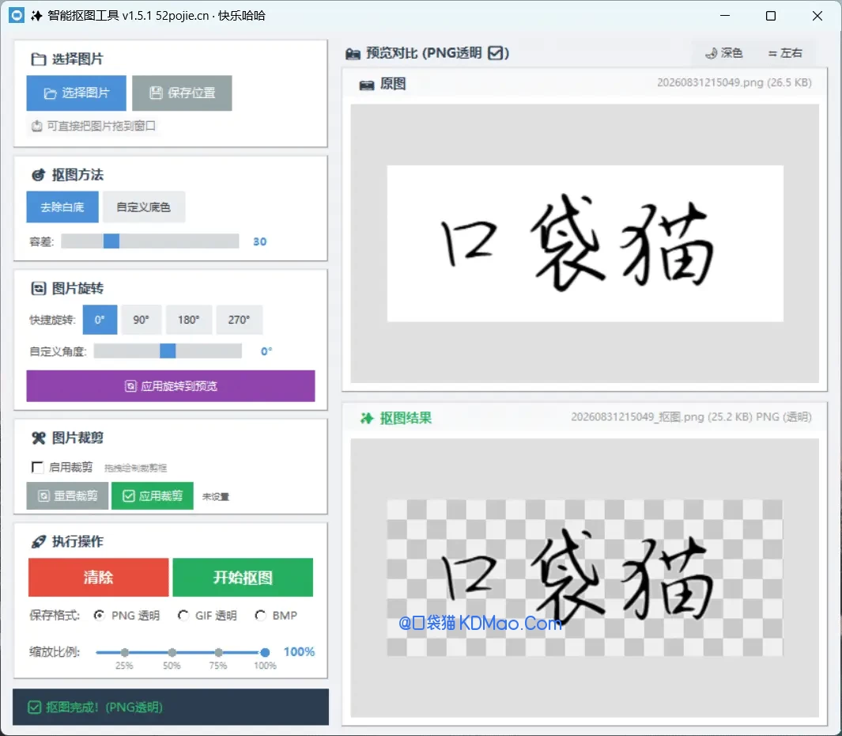
Task: Click the 未设置 crop status text
Action: click(215, 497)
